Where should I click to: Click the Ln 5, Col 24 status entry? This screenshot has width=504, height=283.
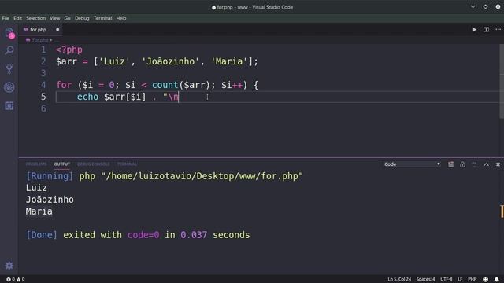pos(399,279)
